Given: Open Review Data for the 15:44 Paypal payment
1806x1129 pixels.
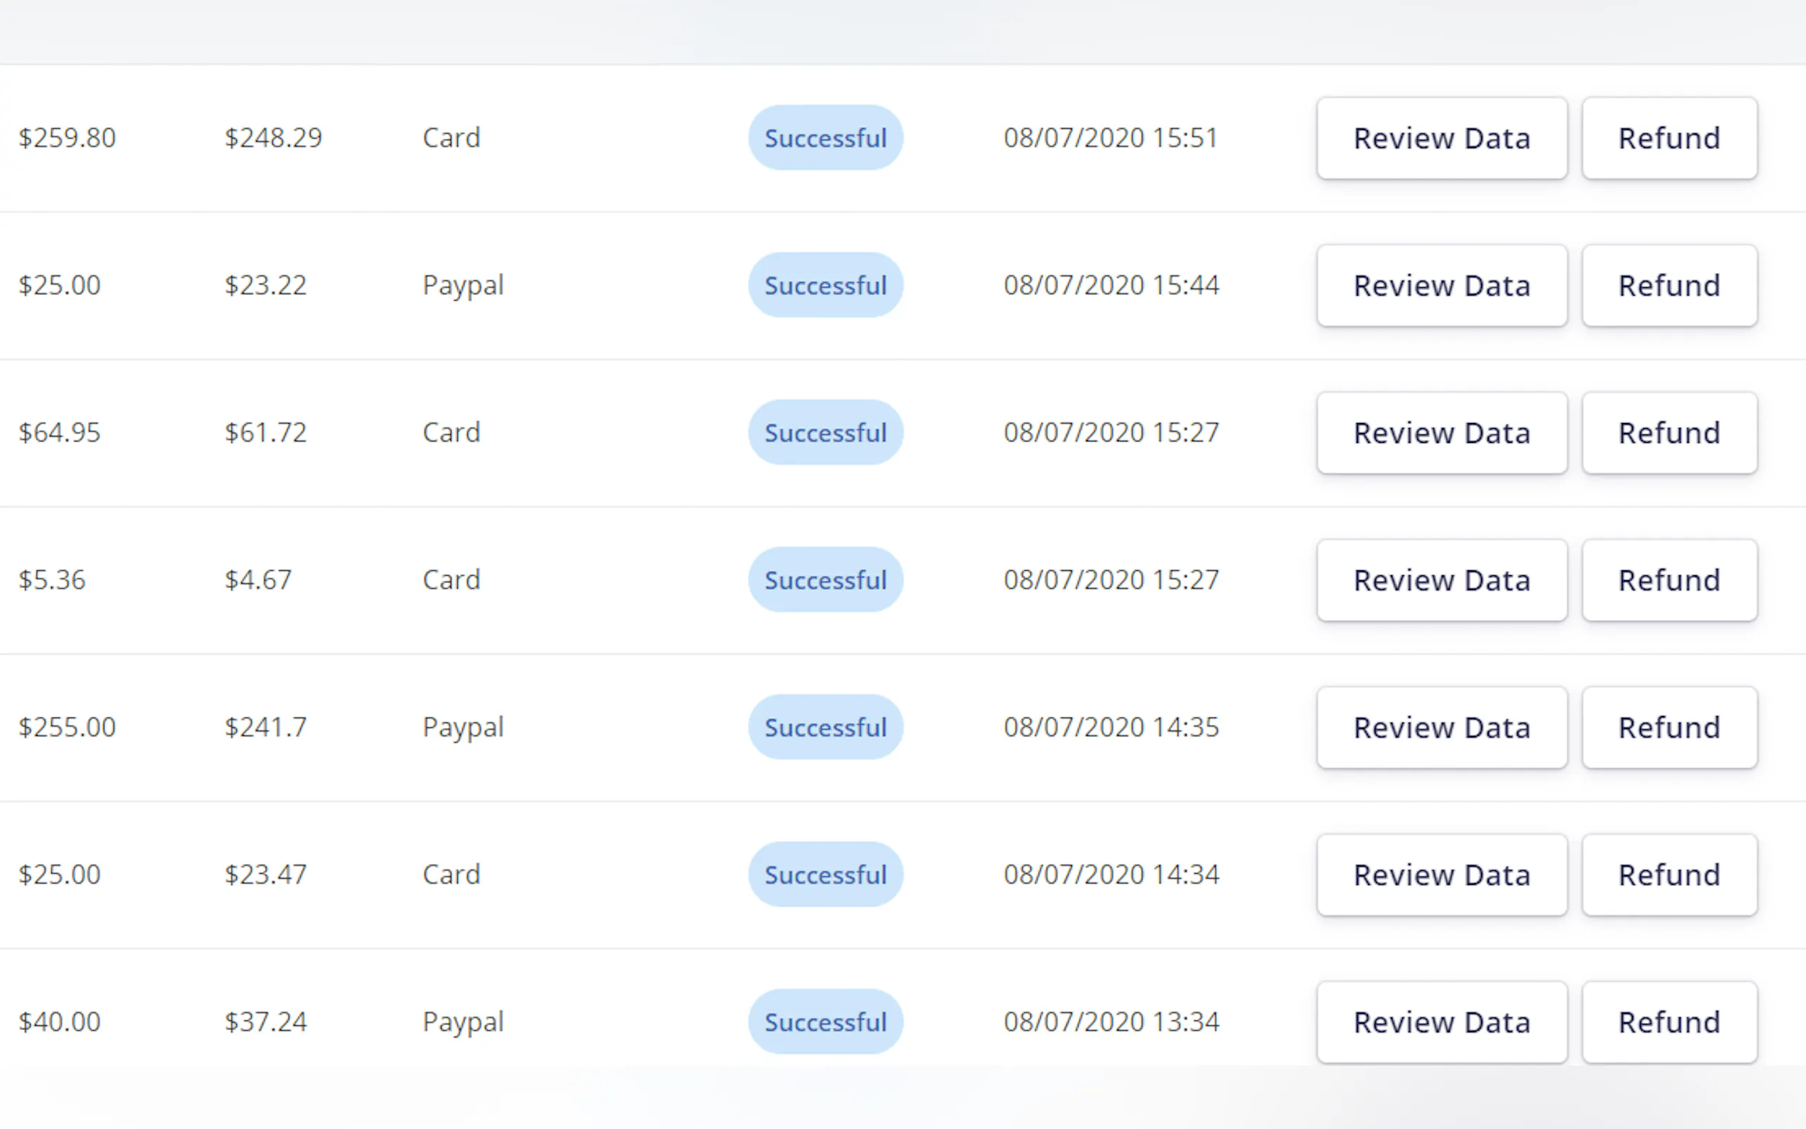Looking at the screenshot, I should click(x=1441, y=285).
